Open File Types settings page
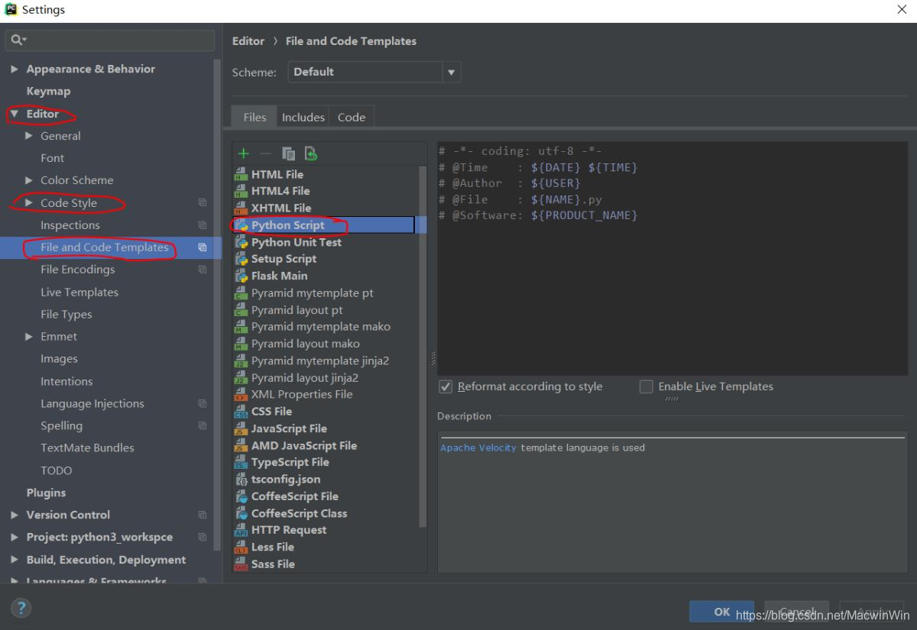This screenshot has width=917, height=630. coord(66,315)
